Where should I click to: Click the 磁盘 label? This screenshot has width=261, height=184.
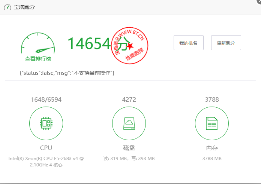[x=129, y=148]
